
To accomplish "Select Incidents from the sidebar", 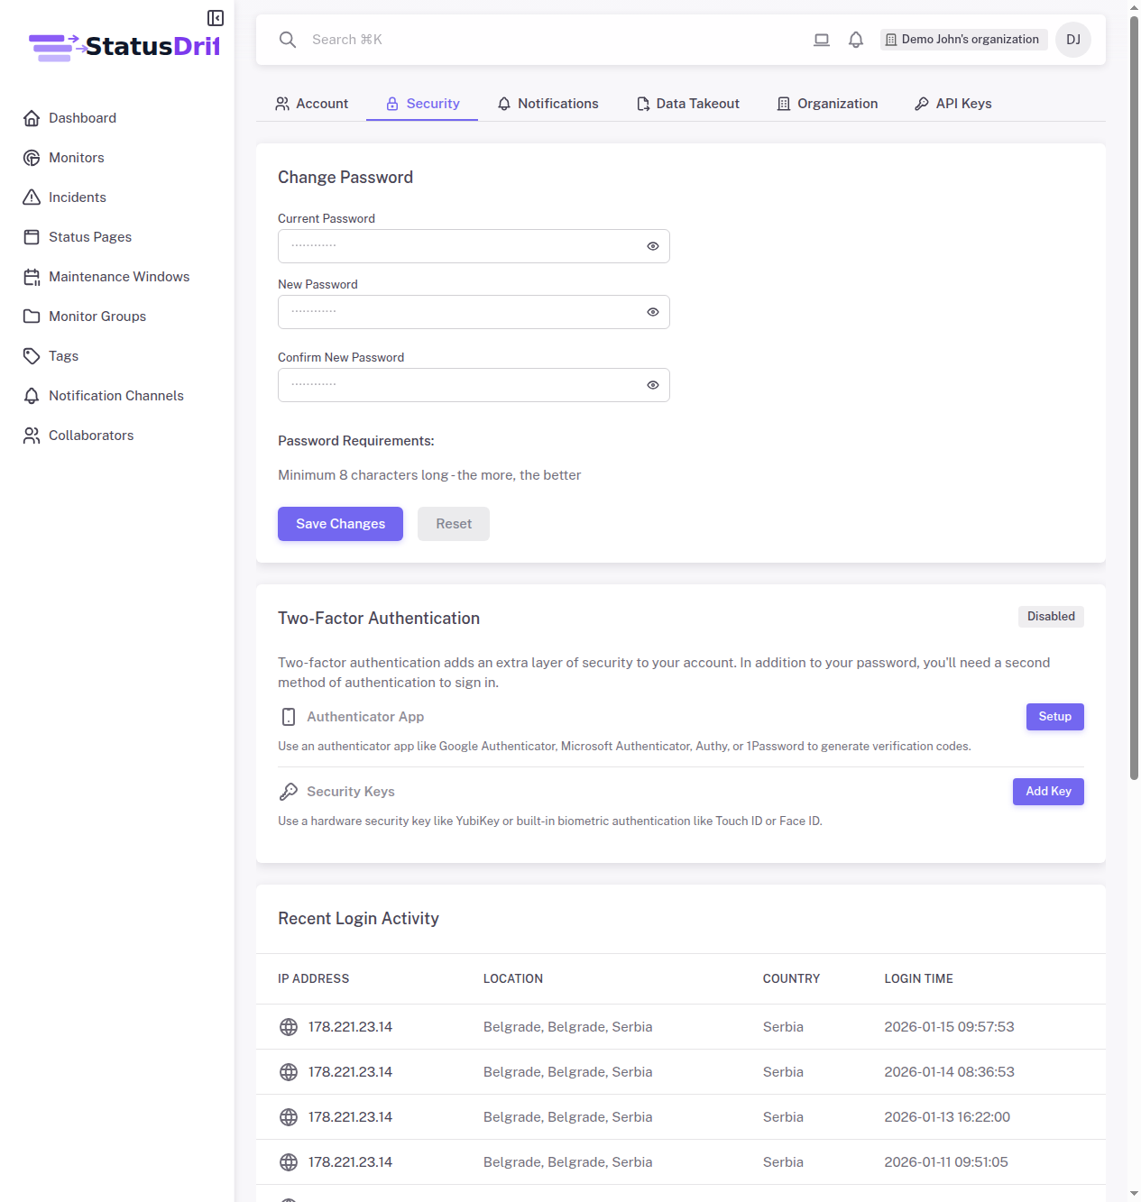I will coord(77,197).
